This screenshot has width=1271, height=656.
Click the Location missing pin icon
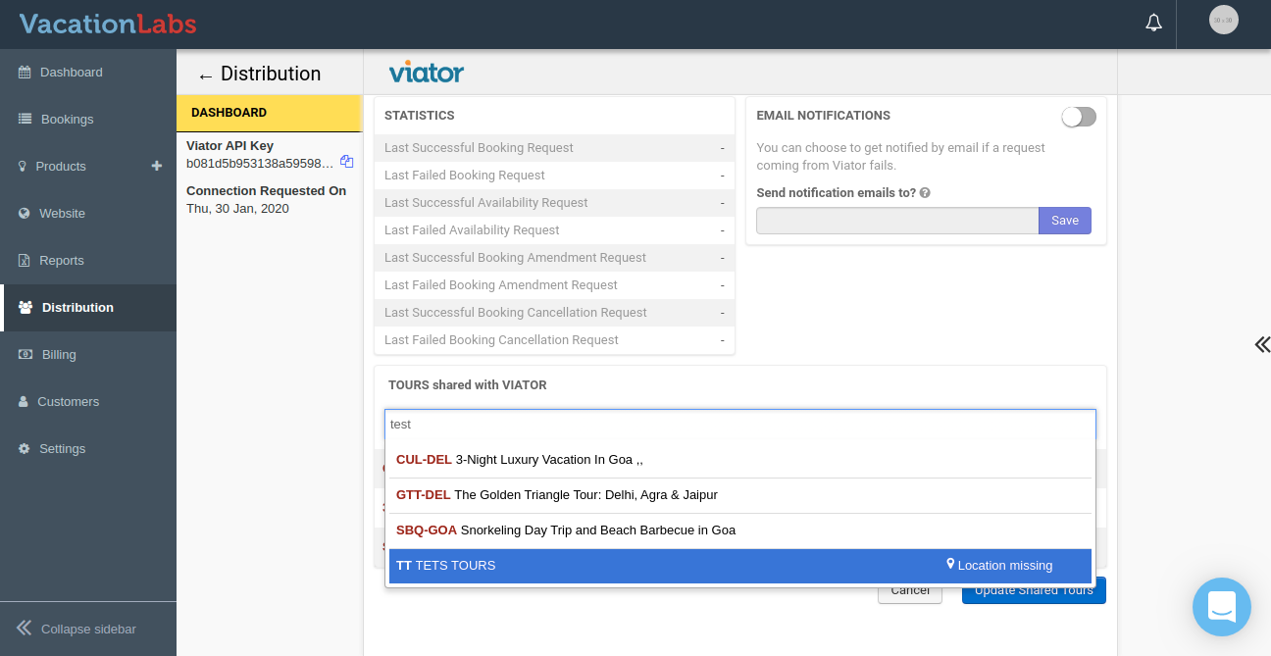click(x=950, y=564)
